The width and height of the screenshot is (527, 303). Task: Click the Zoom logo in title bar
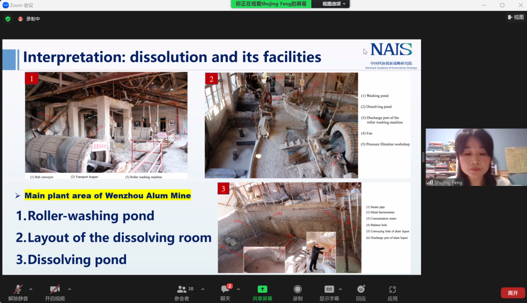(5, 5)
